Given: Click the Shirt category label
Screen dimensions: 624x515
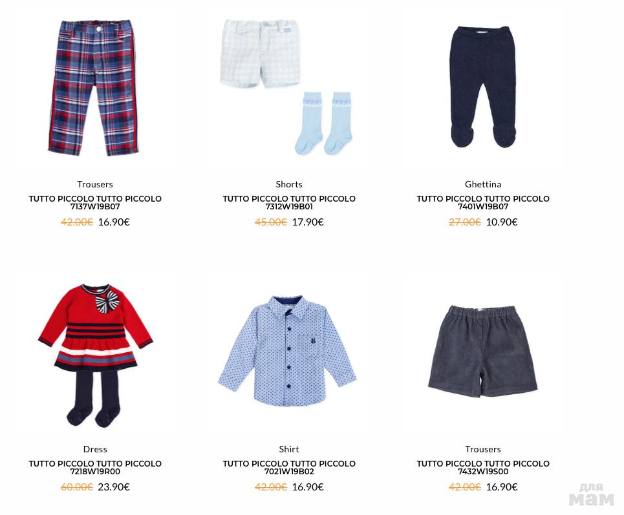Looking at the screenshot, I should tap(289, 449).
